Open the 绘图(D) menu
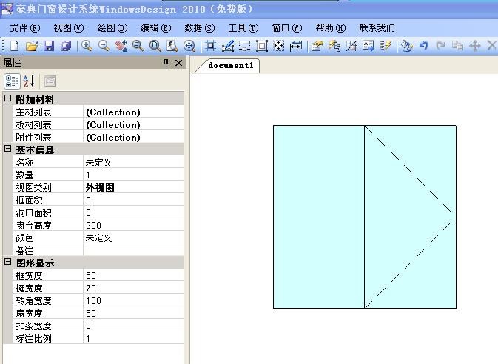Image resolution: width=498 pixels, height=364 pixels. pyautogui.click(x=112, y=28)
